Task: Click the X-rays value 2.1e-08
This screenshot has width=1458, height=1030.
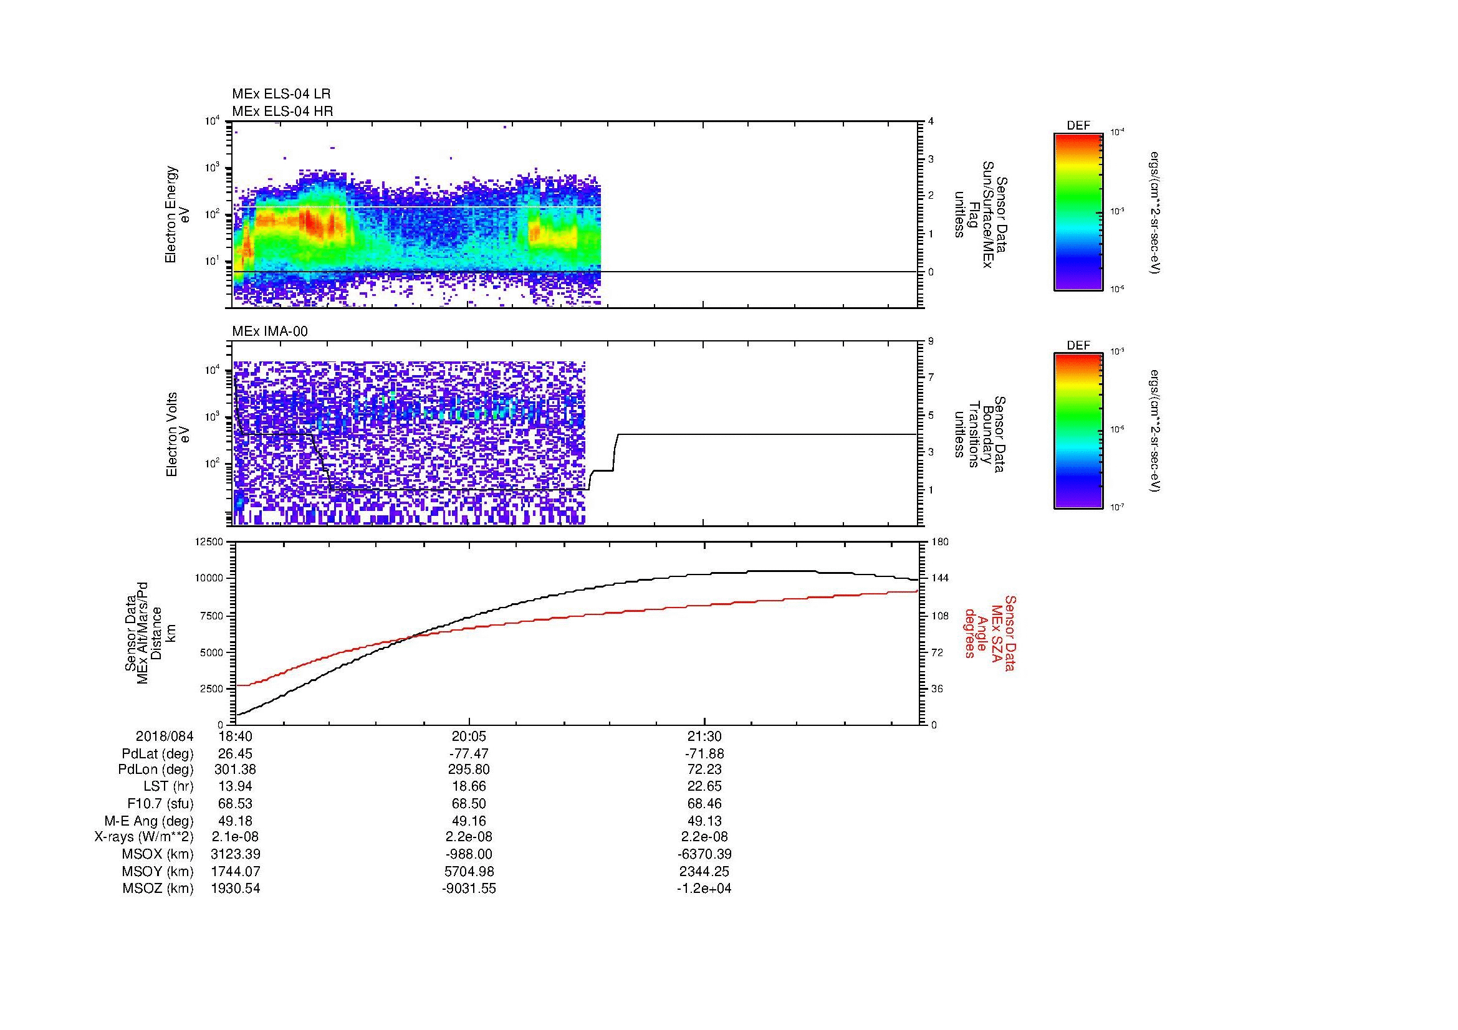Action: pyautogui.click(x=236, y=837)
